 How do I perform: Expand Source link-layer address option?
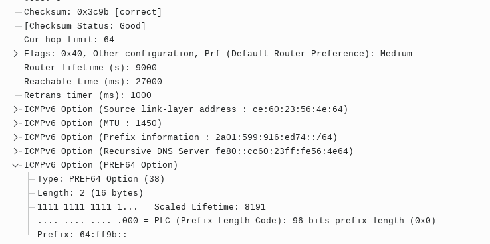[x=16, y=109]
